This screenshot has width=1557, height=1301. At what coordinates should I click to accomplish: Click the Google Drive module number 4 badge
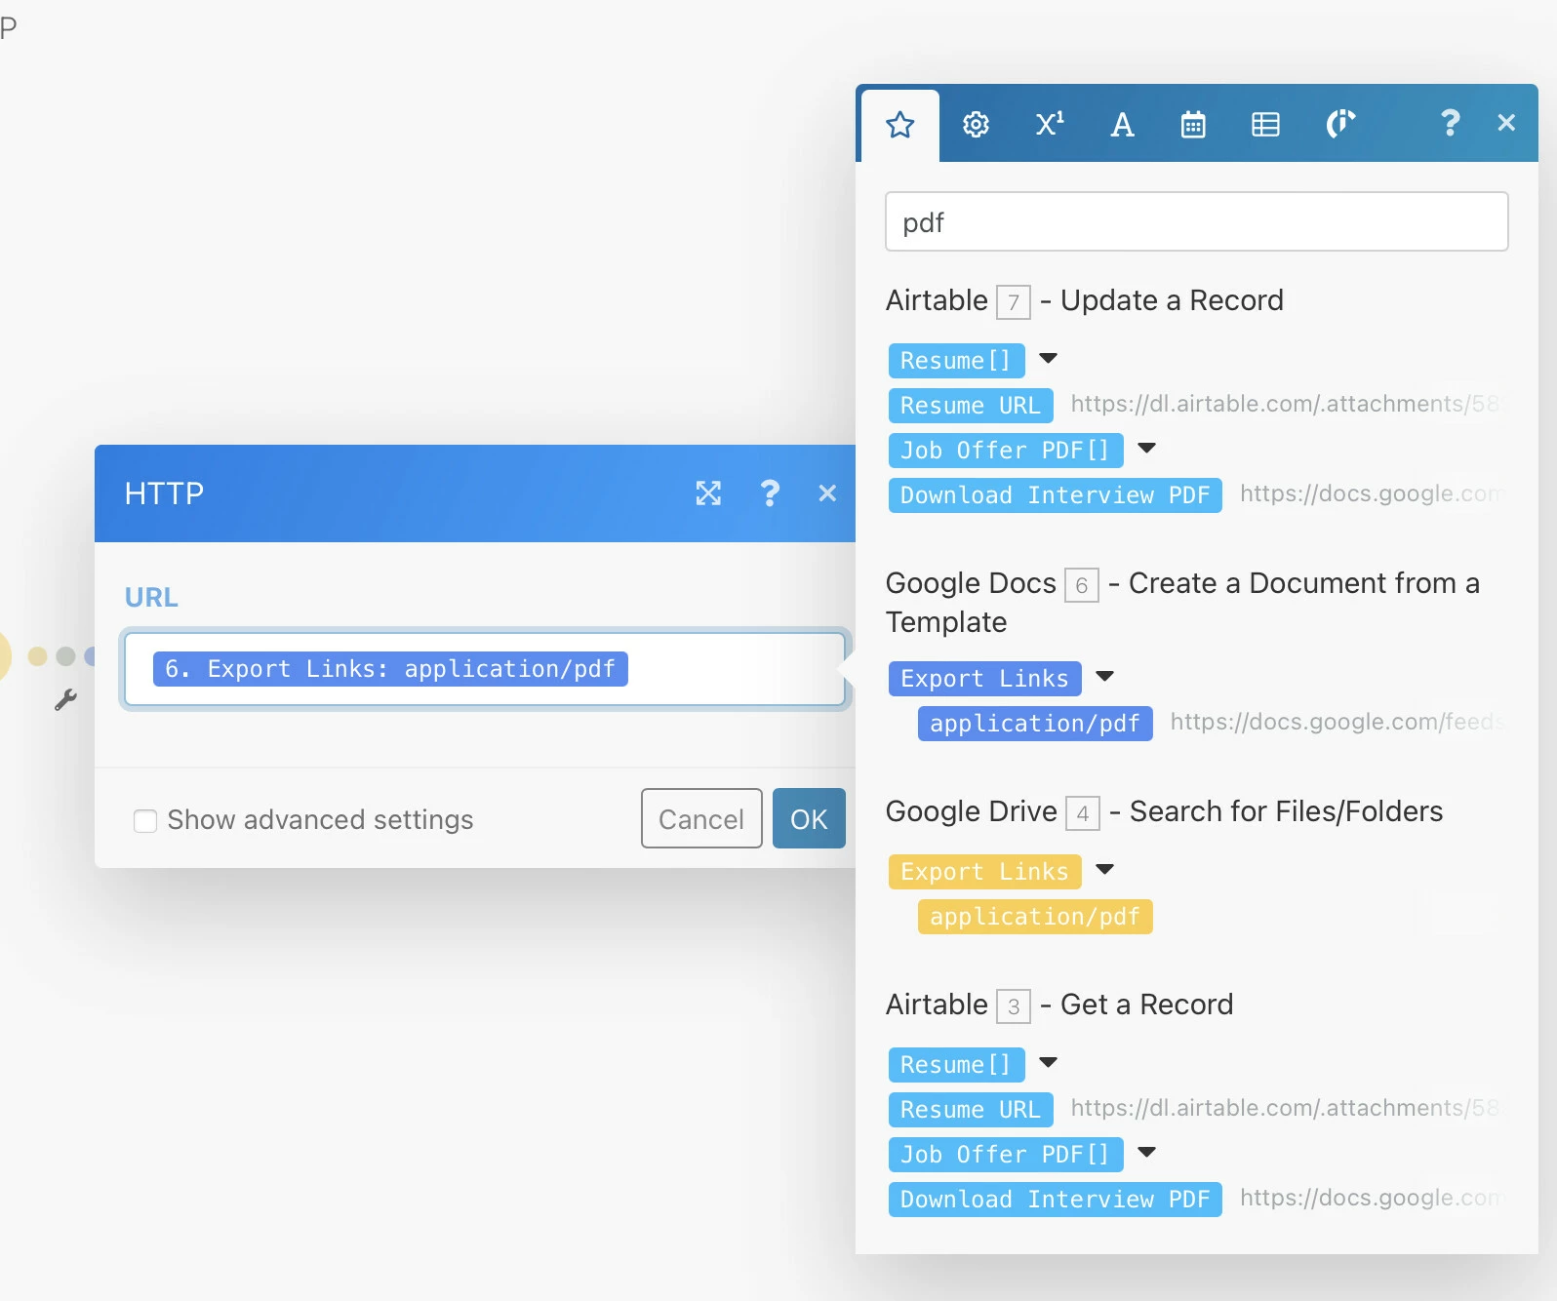pos(1082,813)
